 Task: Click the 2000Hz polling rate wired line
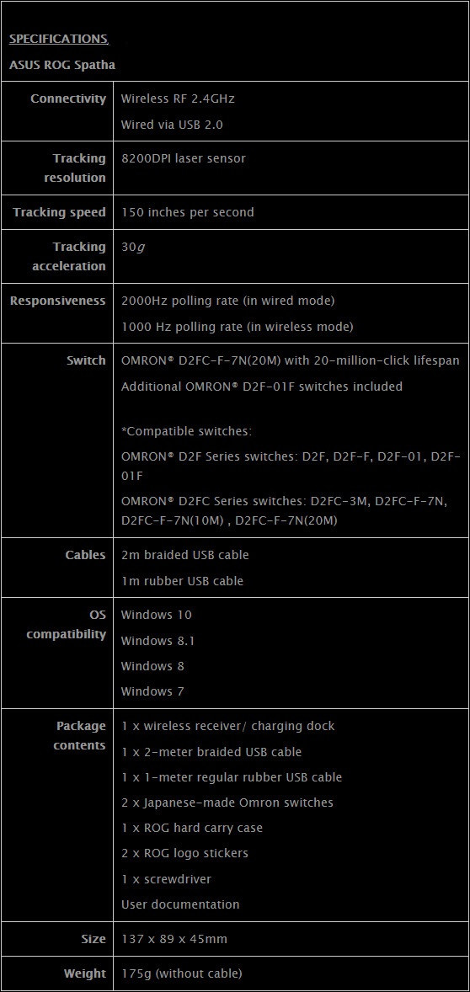[x=227, y=301]
